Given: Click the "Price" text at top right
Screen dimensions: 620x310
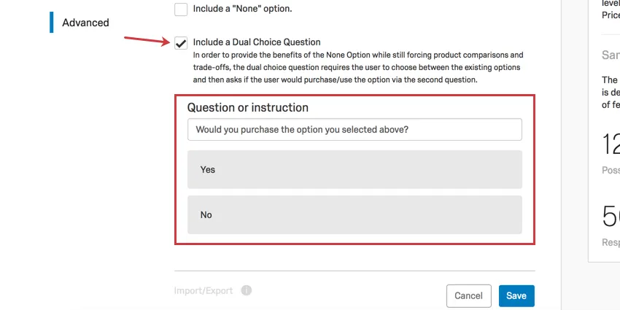Looking at the screenshot, I should click(x=611, y=15).
